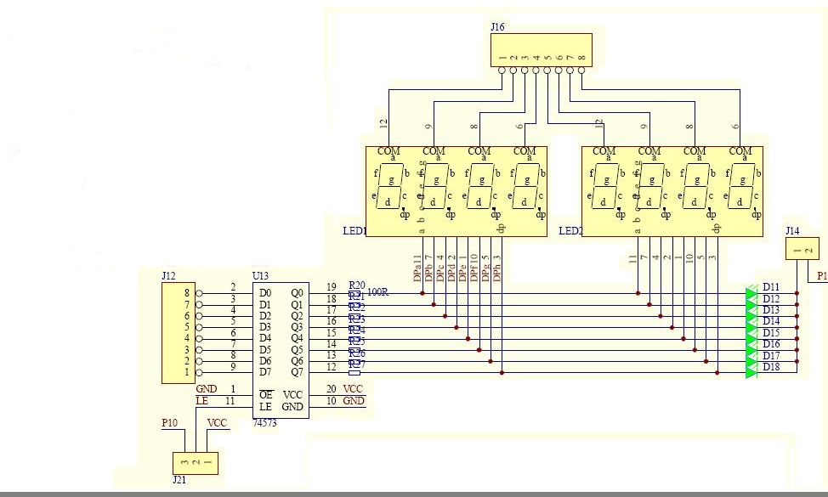Select the J21 three-pin jumper
828x497 pixels.
pyautogui.click(x=195, y=463)
